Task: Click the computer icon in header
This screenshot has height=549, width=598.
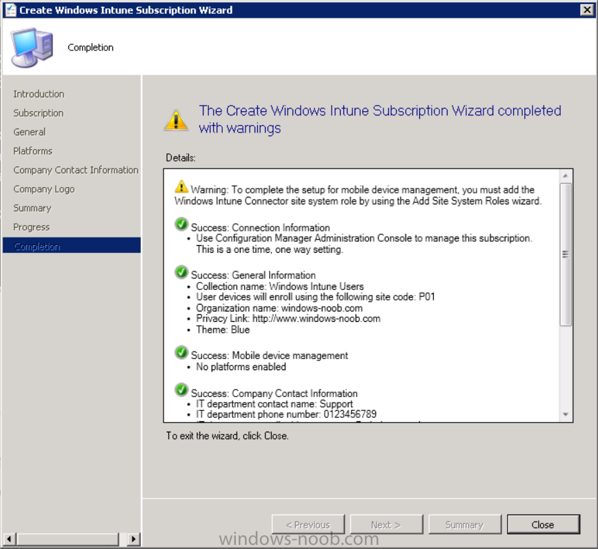Action: (32, 48)
